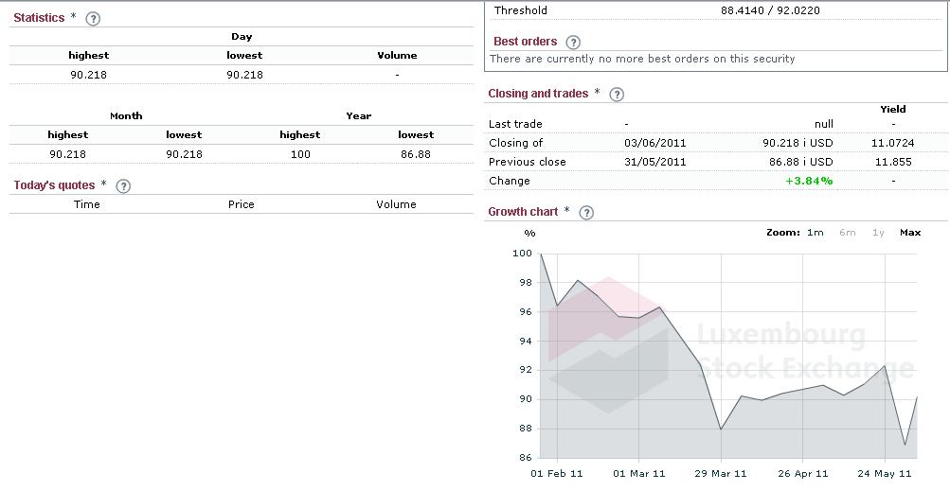Choose the Max zoom range
950x491 pixels.
910,233
